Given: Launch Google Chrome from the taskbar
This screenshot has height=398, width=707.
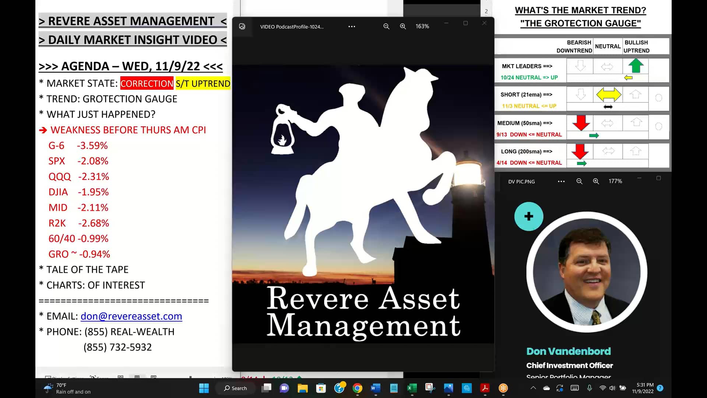Looking at the screenshot, I should [x=357, y=388].
